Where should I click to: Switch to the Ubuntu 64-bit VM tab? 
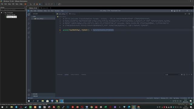pos(45,8)
